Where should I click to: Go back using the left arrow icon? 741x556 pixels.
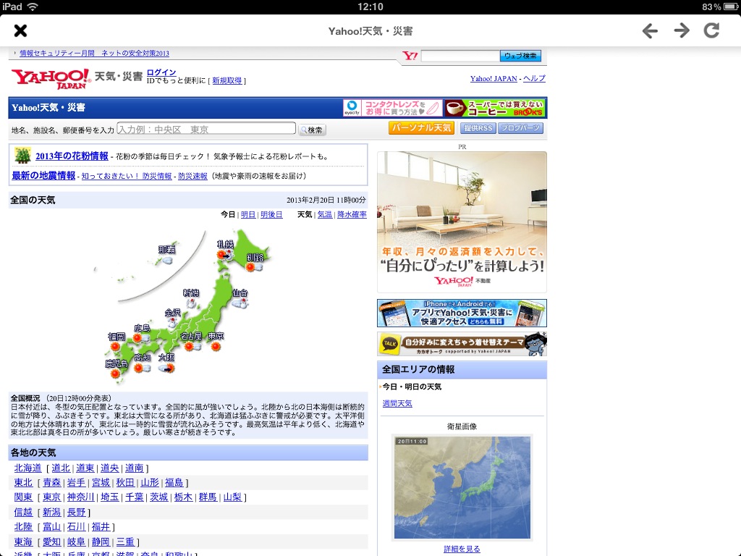pos(650,31)
